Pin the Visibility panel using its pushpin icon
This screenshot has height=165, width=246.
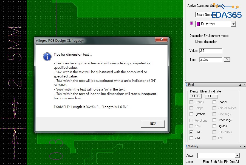pyautogui.click(x=240, y=147)
